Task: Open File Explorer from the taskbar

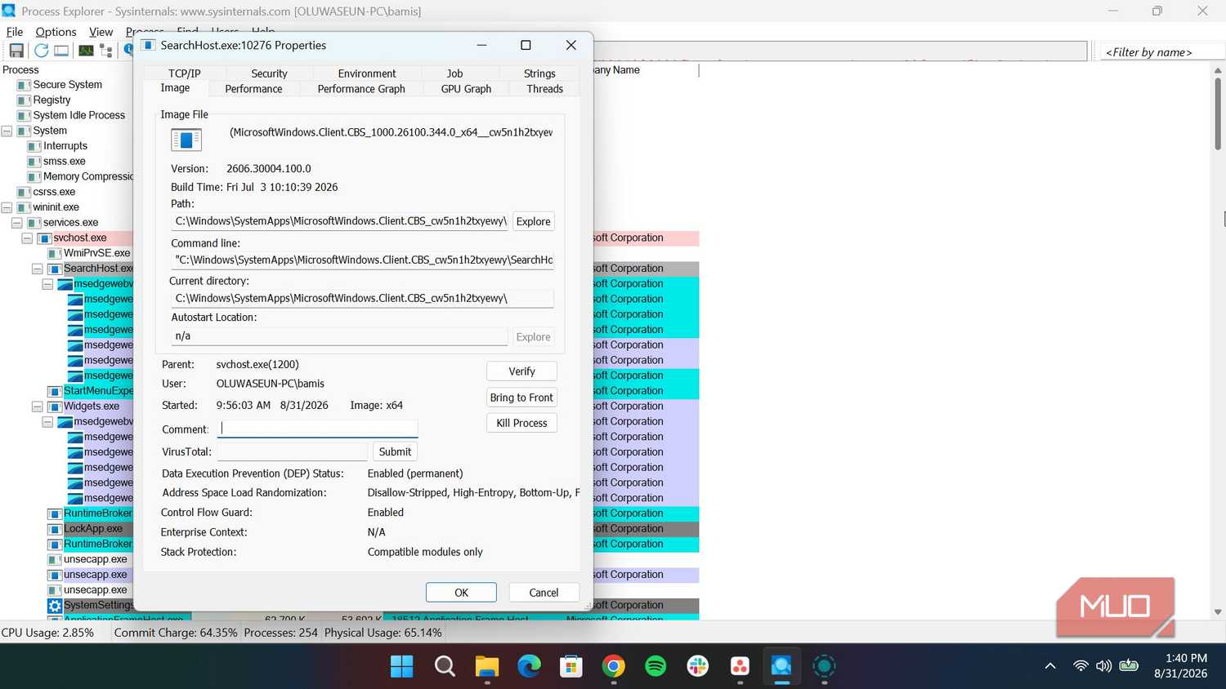Action: click(x=487, y=666)
